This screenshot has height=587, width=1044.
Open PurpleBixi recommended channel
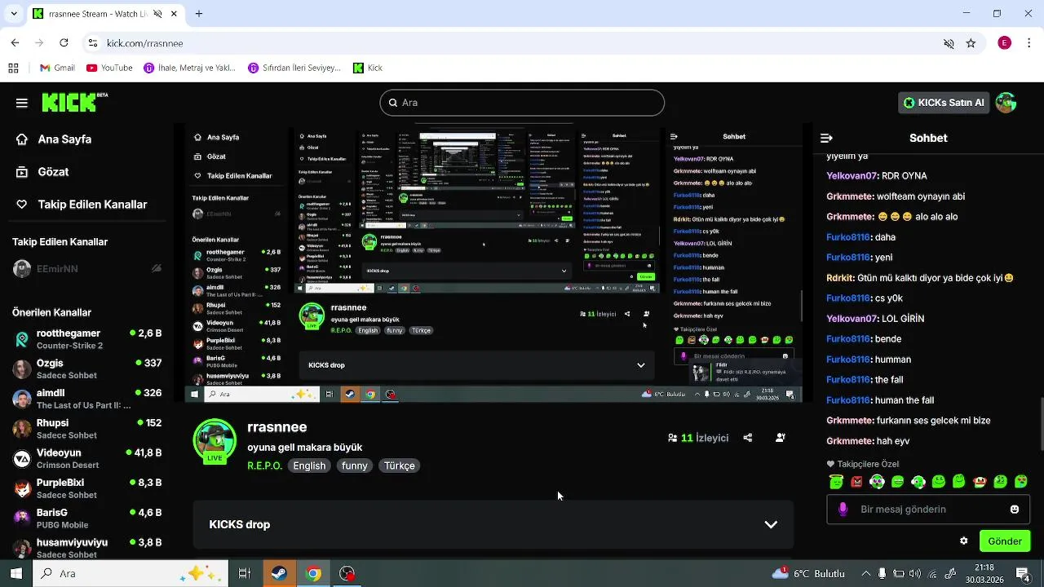pyautogui.click(x=87, y=488)
